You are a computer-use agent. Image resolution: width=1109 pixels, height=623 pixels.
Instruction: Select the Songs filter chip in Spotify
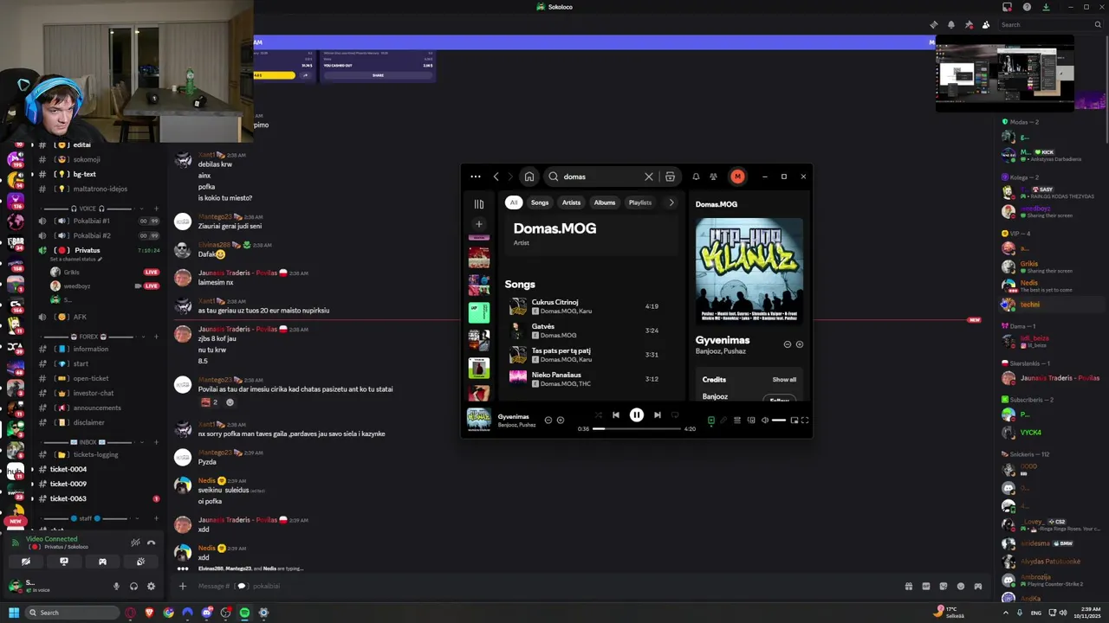[x=540, y=202]
